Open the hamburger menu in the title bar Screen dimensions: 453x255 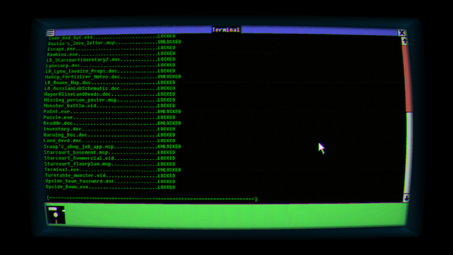point(51,33)
